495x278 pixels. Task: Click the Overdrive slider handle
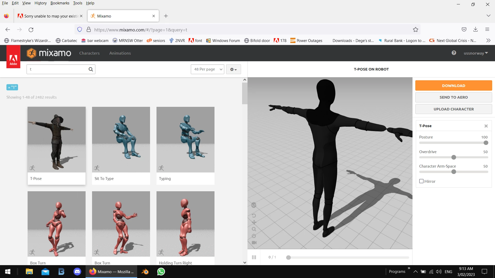pos(454,157)
